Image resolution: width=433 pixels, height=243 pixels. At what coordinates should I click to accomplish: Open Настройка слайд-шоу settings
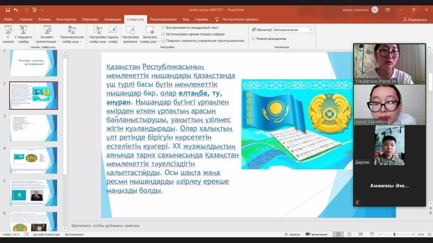click(x=97, y=34)
